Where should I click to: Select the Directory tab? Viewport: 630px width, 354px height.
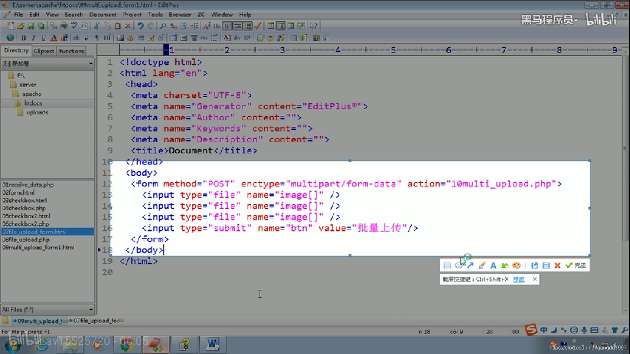[x=16, y=50]
